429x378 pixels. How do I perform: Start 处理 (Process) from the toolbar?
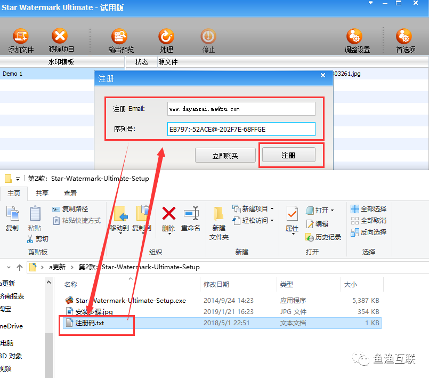pyautogui.click(x=166, y=36)
